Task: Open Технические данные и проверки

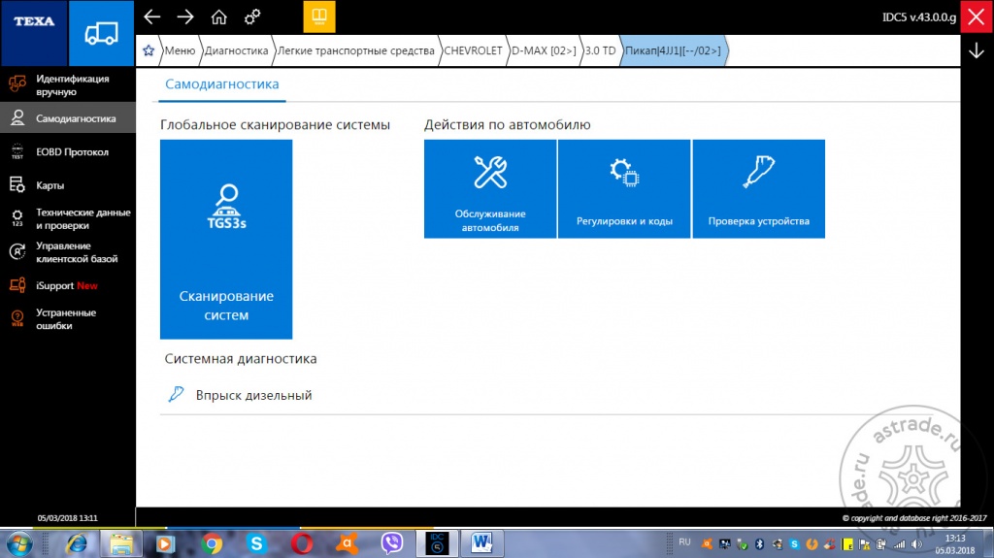Action: 68,218
